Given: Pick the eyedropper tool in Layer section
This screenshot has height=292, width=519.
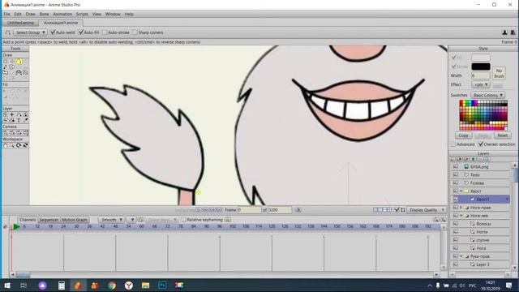Looking at the screenshot, I should click(25, 121).
